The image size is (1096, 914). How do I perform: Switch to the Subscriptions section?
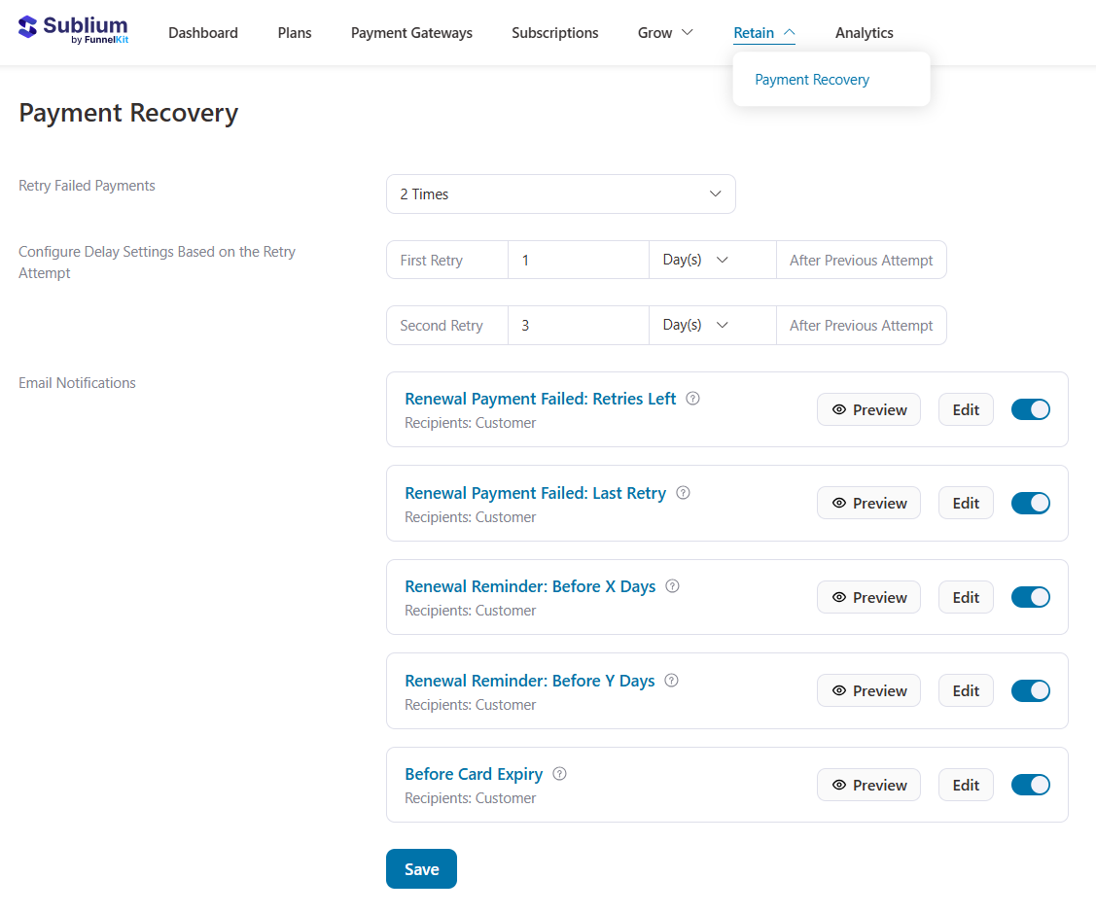click(554, 32)
